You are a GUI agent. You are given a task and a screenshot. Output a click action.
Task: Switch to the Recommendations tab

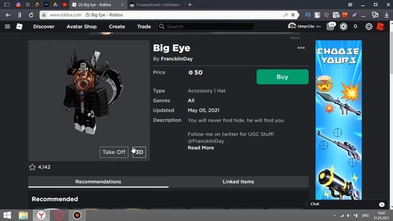[98, 182]
